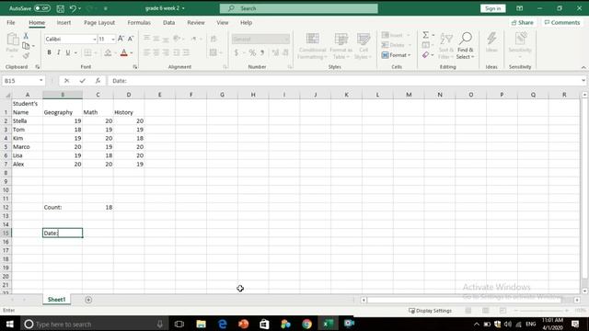Click the Windows Start button
The width and height of the screenshot is (589, 331).
pos(10,324)
